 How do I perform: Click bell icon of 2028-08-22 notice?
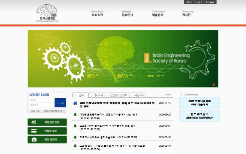[75, 114]
